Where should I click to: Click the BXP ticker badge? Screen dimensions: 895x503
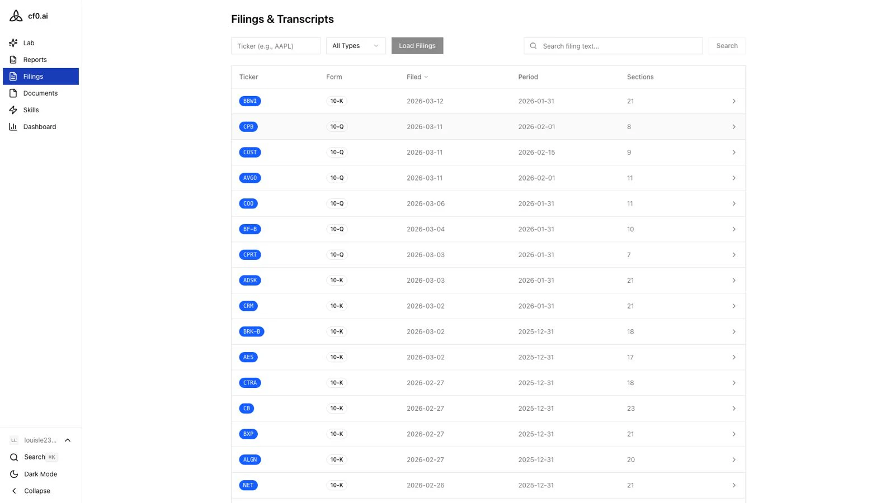(248, 434)
